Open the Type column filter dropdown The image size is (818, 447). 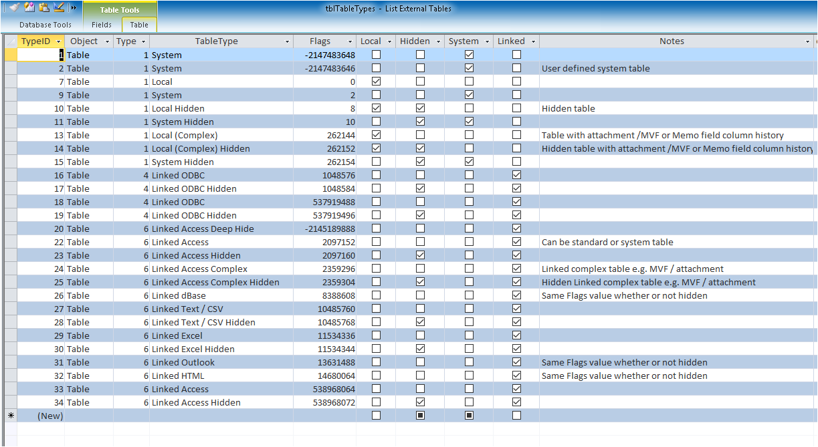click(x=144, y=41)
